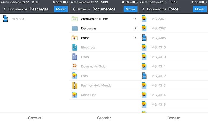Select the Fotos folder icon
208x123 pixels.
pyautogui.click(x=75, y=38)
